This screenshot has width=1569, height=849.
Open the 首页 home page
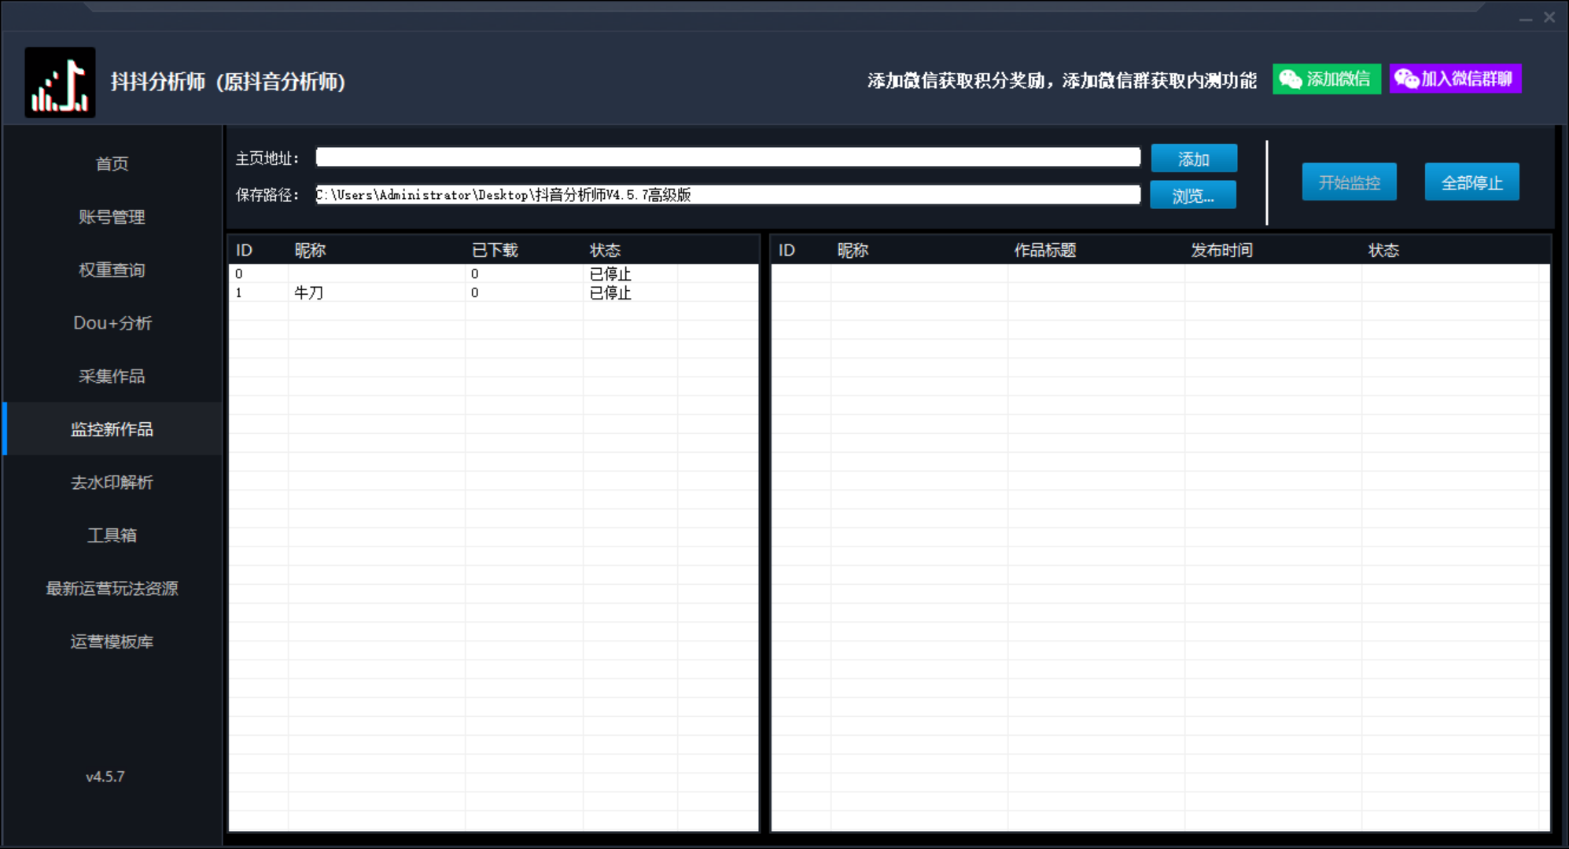pyautogui.click(x=112, y=164)
